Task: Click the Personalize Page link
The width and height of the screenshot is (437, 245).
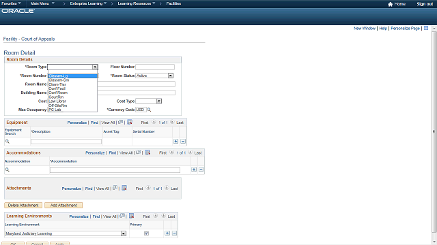Action: [405, 29]
